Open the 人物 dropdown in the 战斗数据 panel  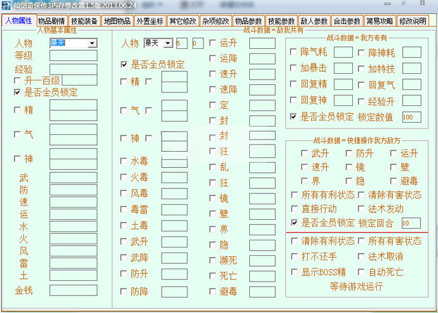pos(168,44)
